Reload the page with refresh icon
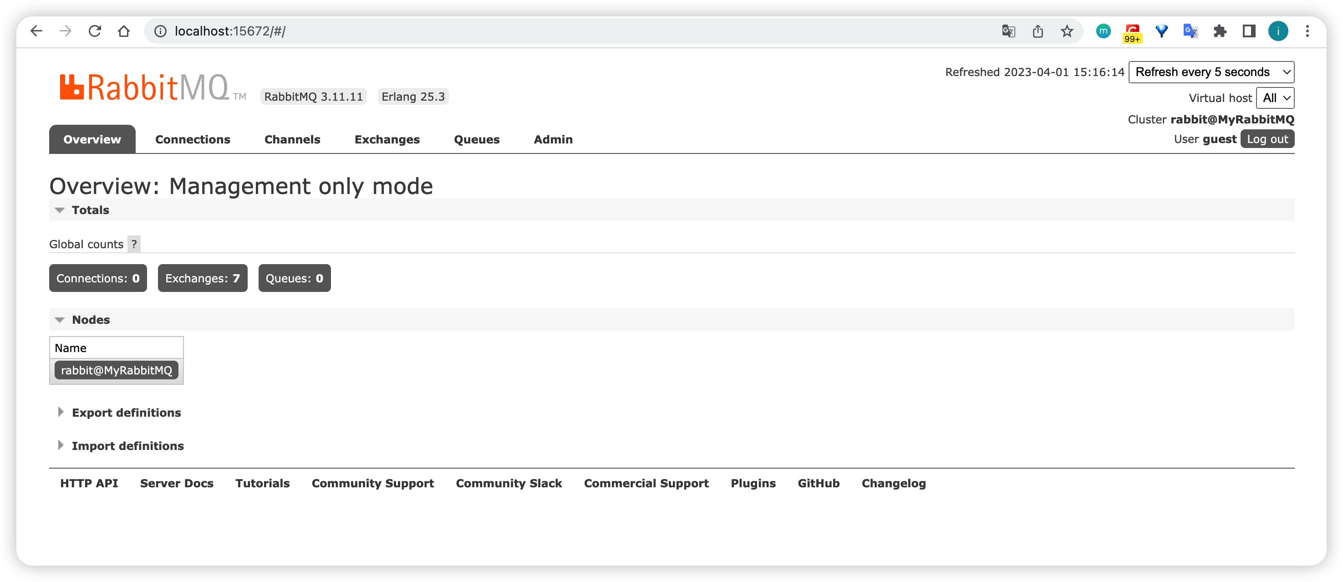Screen dimensions: 1343x582 tap(94, 31)
